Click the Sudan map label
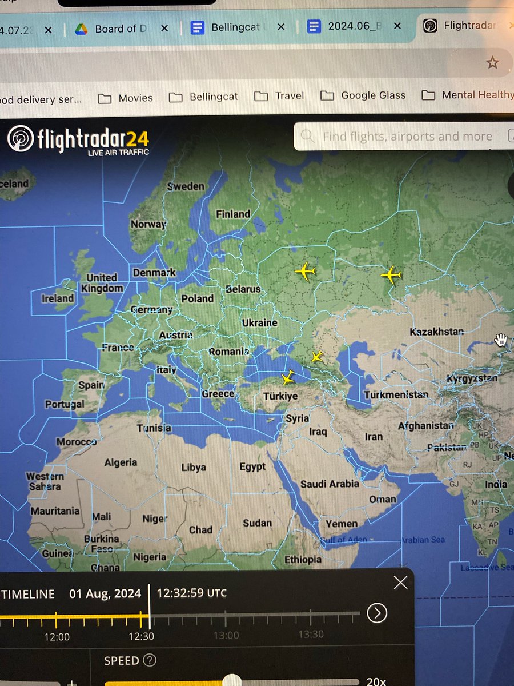Image resolution: width=514 pixels, height=686 pixels. (x=258, y=523)
